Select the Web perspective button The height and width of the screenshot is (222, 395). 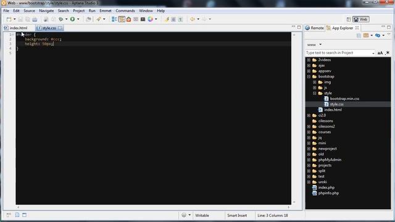tap(360, 19)
